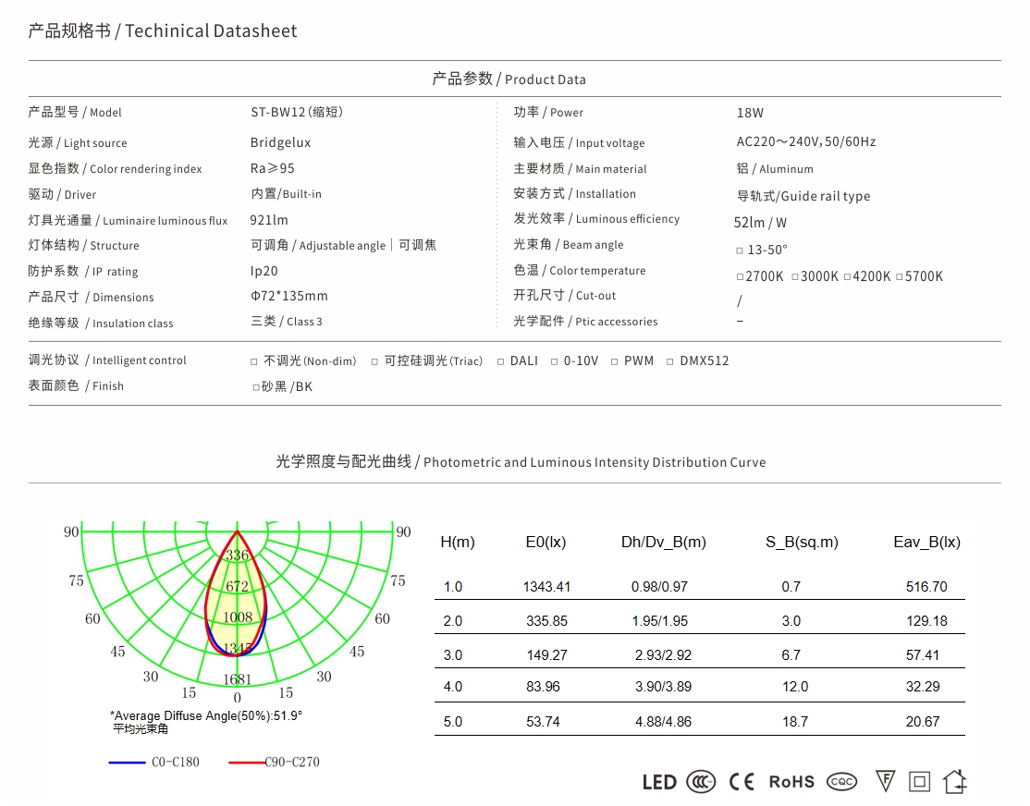
Task: Click the red C90-C270 legend line
Action: [x=246, y=763]
